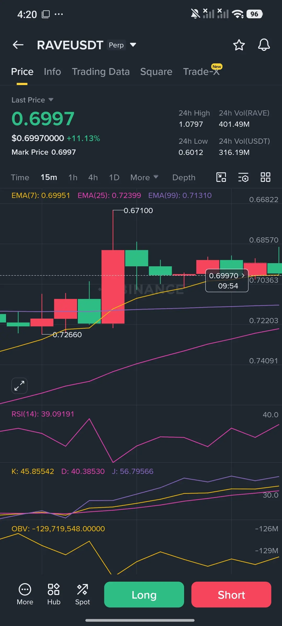Tap the RAVEUSDT pair title
The image size is (282, 626).
click(70, 45)
